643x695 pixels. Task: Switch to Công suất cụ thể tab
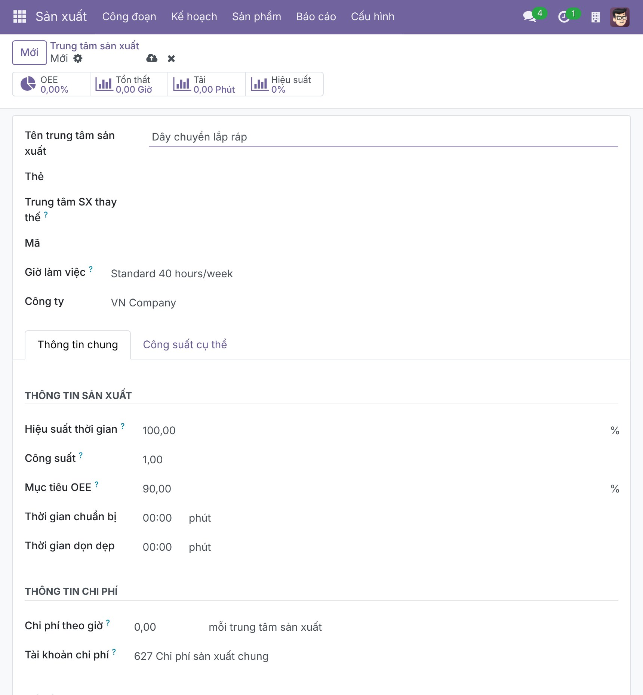pos(185,345)
